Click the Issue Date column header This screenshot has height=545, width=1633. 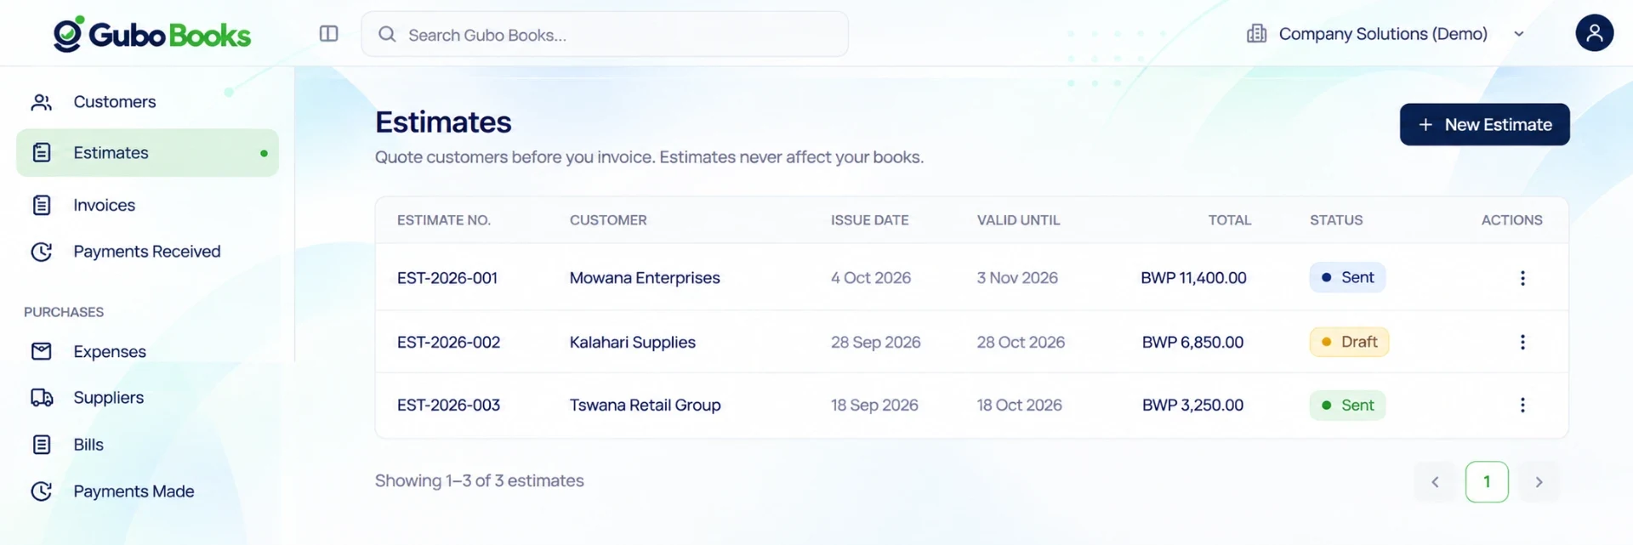[869, 220]
